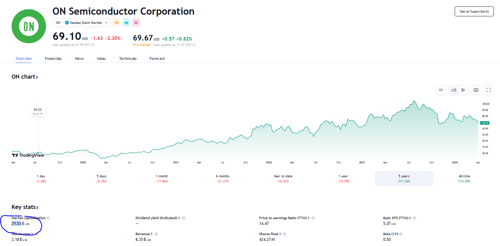Select the 5 years range
This screenshot has width=500, height=246.
point(404,179)
